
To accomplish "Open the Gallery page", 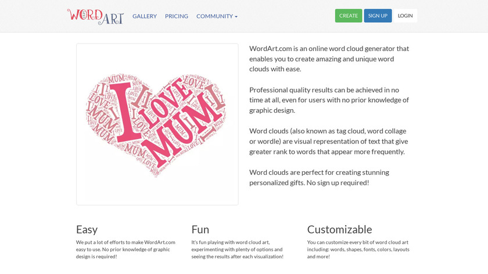I will tap(145, 16).
